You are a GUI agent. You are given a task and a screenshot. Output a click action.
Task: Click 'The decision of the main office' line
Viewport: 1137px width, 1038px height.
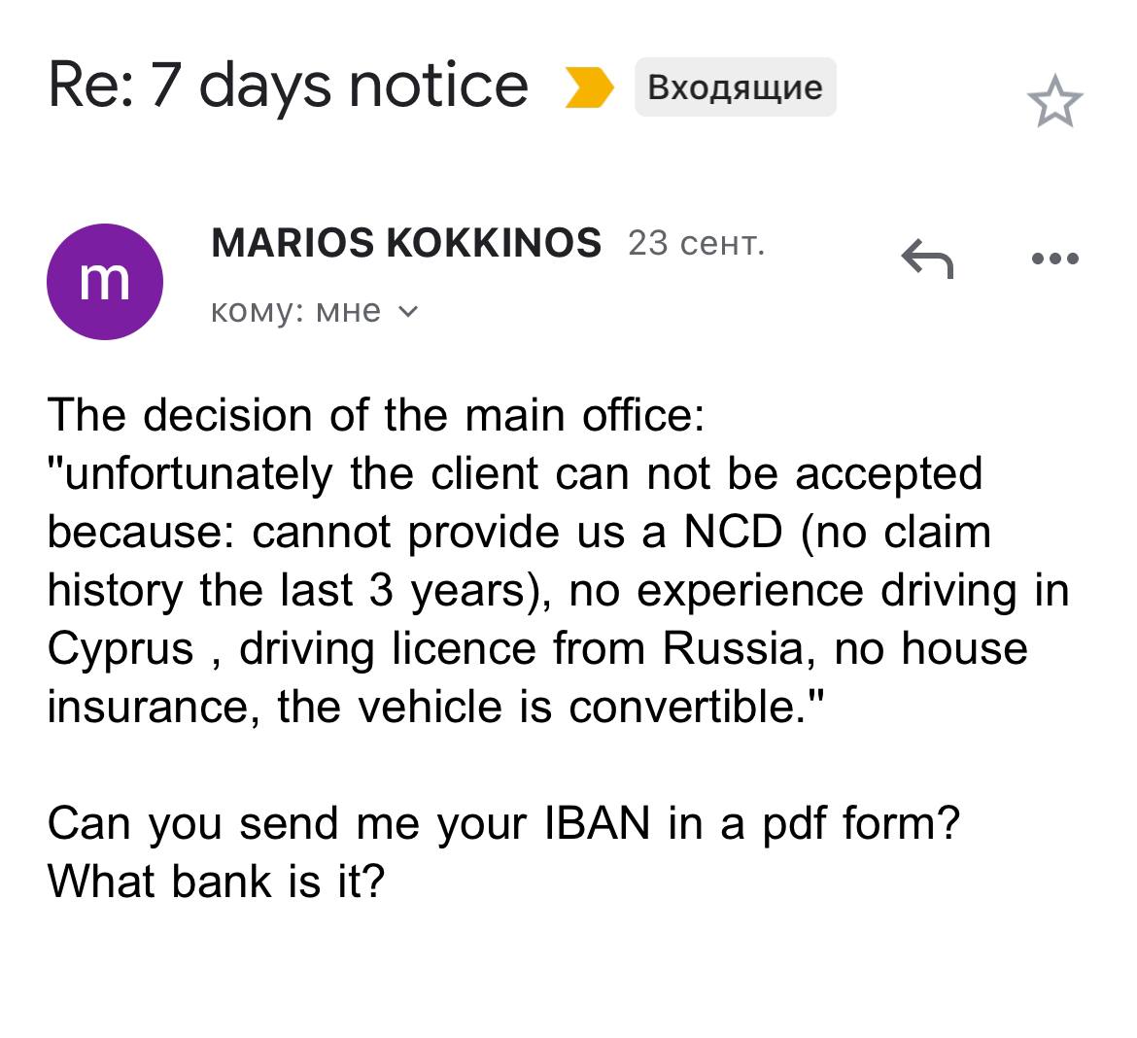(x=375, y=415)
